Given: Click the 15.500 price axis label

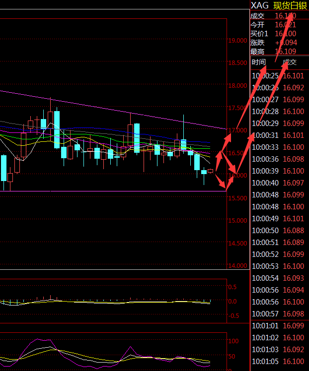Looking at the screenshot, I should [237, 198].
